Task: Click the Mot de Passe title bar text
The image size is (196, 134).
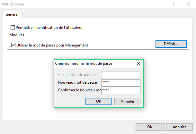Action: pos(13,4)
